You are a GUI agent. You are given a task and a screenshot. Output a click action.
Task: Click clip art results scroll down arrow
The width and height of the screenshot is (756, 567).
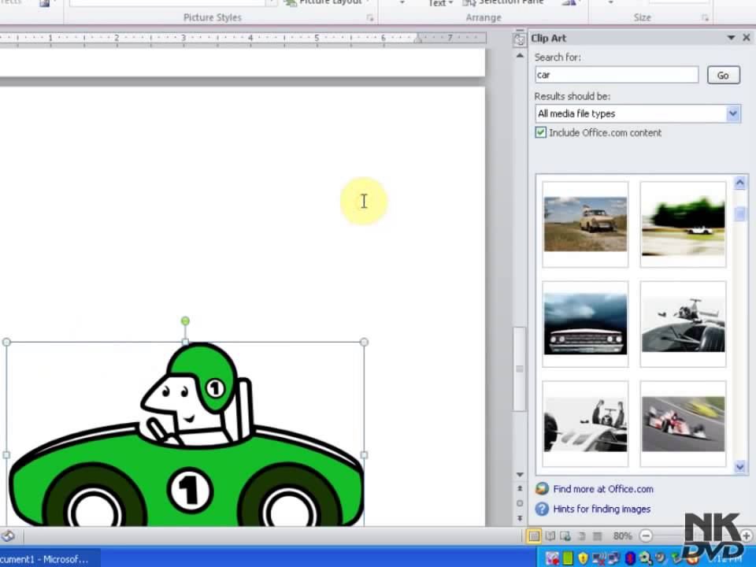click(740, 467)
